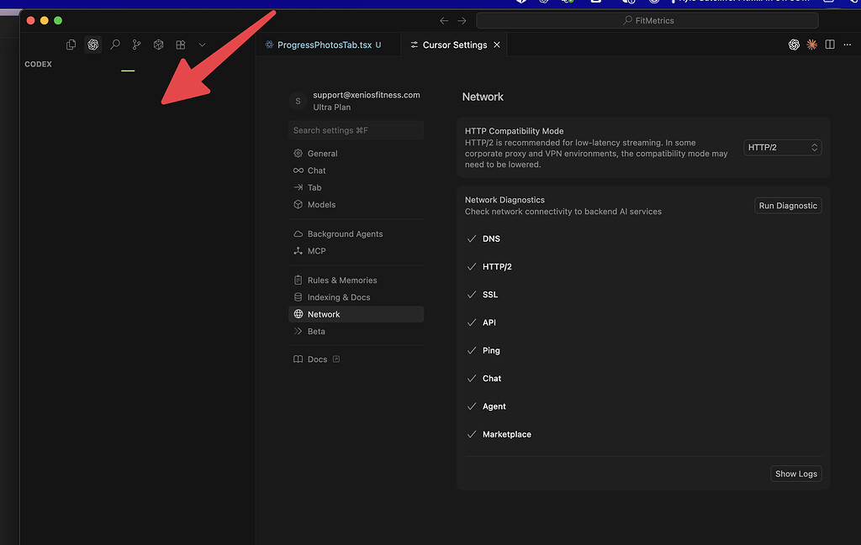The width and height of the screenshot is (861, 545).
Task: Click the cube-shaped Extensions icon
Action: click(x=158, y=45)
